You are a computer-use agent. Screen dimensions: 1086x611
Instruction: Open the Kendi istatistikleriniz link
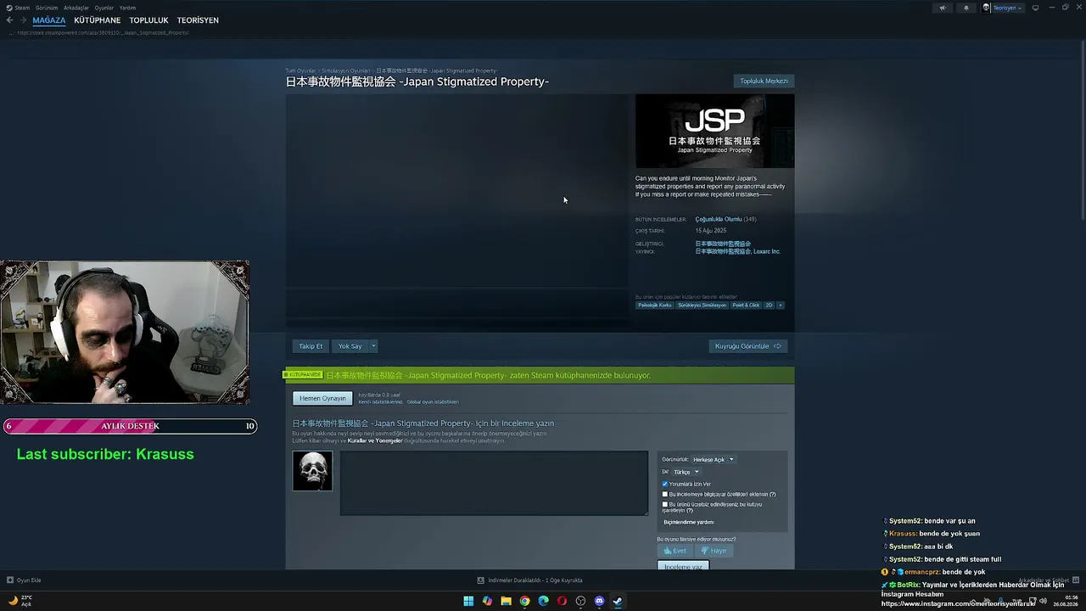click(380, 402)
